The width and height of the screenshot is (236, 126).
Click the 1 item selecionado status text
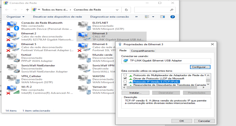36,111
